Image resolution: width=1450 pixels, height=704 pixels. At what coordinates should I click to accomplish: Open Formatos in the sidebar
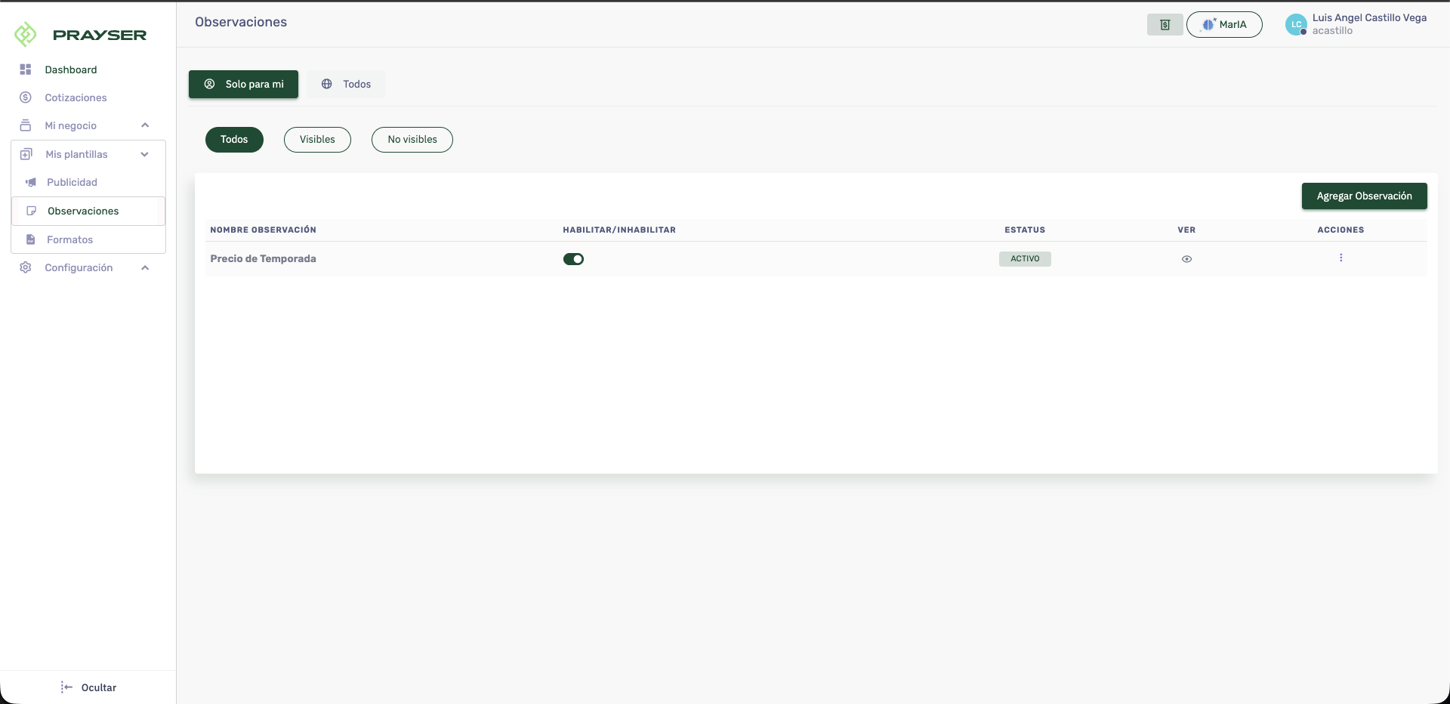click(69, 239)
